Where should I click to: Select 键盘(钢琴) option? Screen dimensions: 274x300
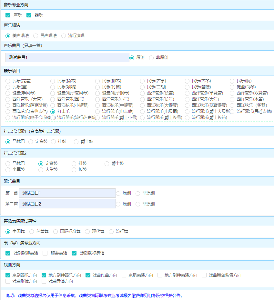[232, 87]
